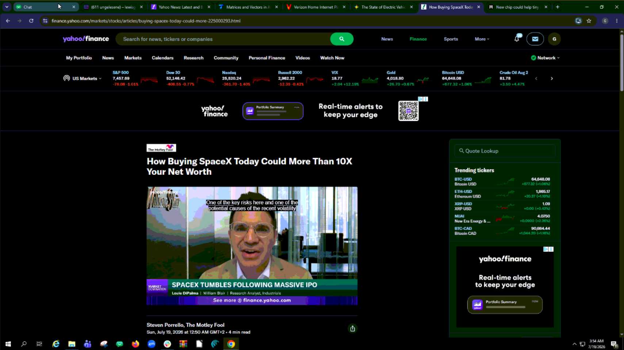Image resolution: width=624 pixels, height=350 pixels.
Task: Open the Calendars menu item
Action: (x=162, y=58)
